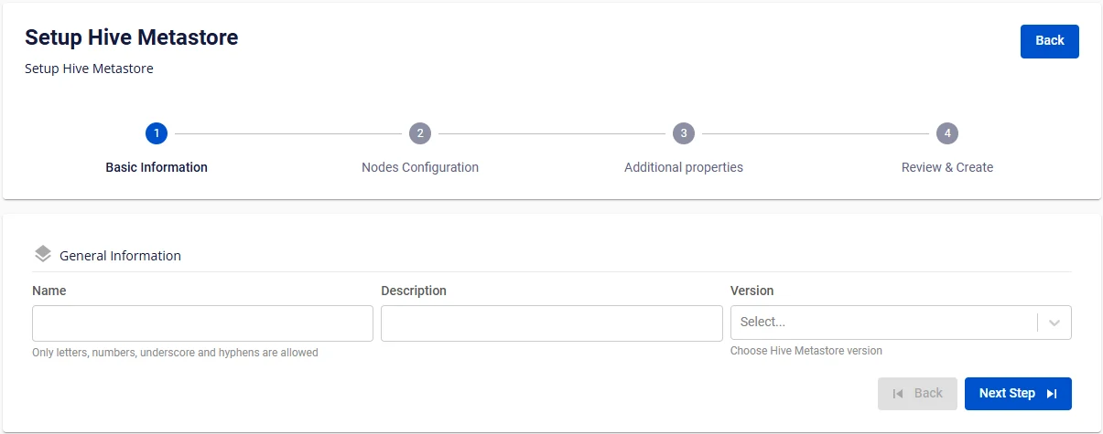Click the 'General Information' section title
Viewport: 1103px width, 434px height.
pos(120,256)
